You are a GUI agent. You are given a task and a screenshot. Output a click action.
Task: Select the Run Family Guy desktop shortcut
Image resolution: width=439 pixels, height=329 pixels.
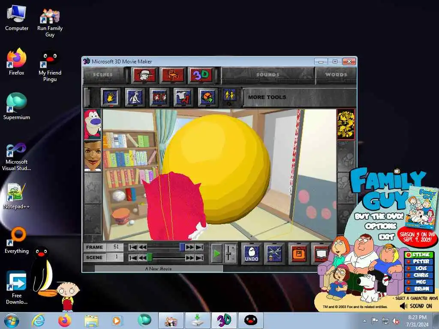click(50, 22)
